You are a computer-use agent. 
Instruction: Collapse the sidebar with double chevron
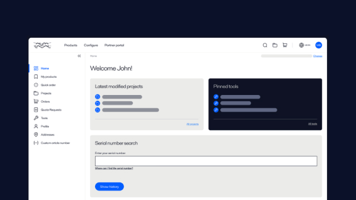click(79, 56)
